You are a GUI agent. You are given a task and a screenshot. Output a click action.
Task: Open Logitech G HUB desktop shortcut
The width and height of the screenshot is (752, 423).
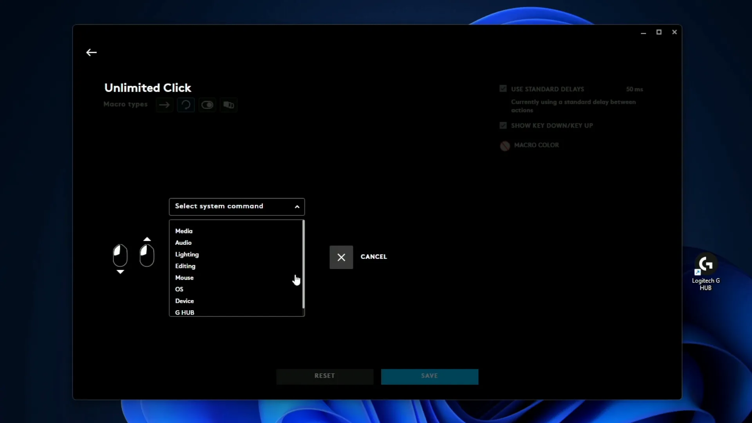coord(705,272)
